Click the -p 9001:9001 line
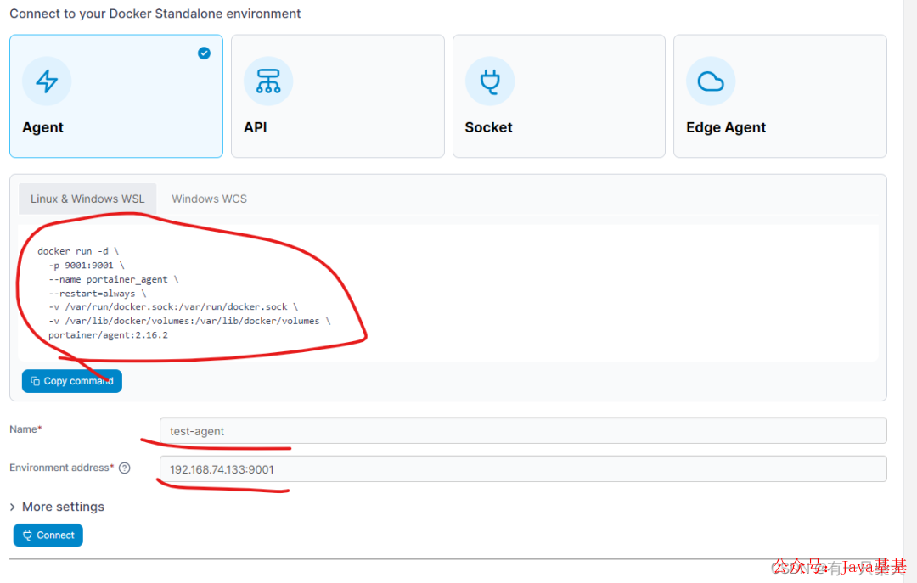This screenshot has width=917, height=583. point(87,265)
